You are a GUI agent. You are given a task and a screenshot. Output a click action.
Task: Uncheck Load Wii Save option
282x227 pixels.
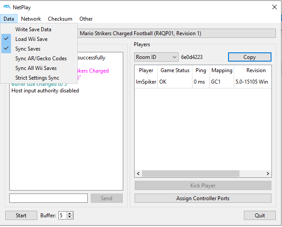(39, 39)
